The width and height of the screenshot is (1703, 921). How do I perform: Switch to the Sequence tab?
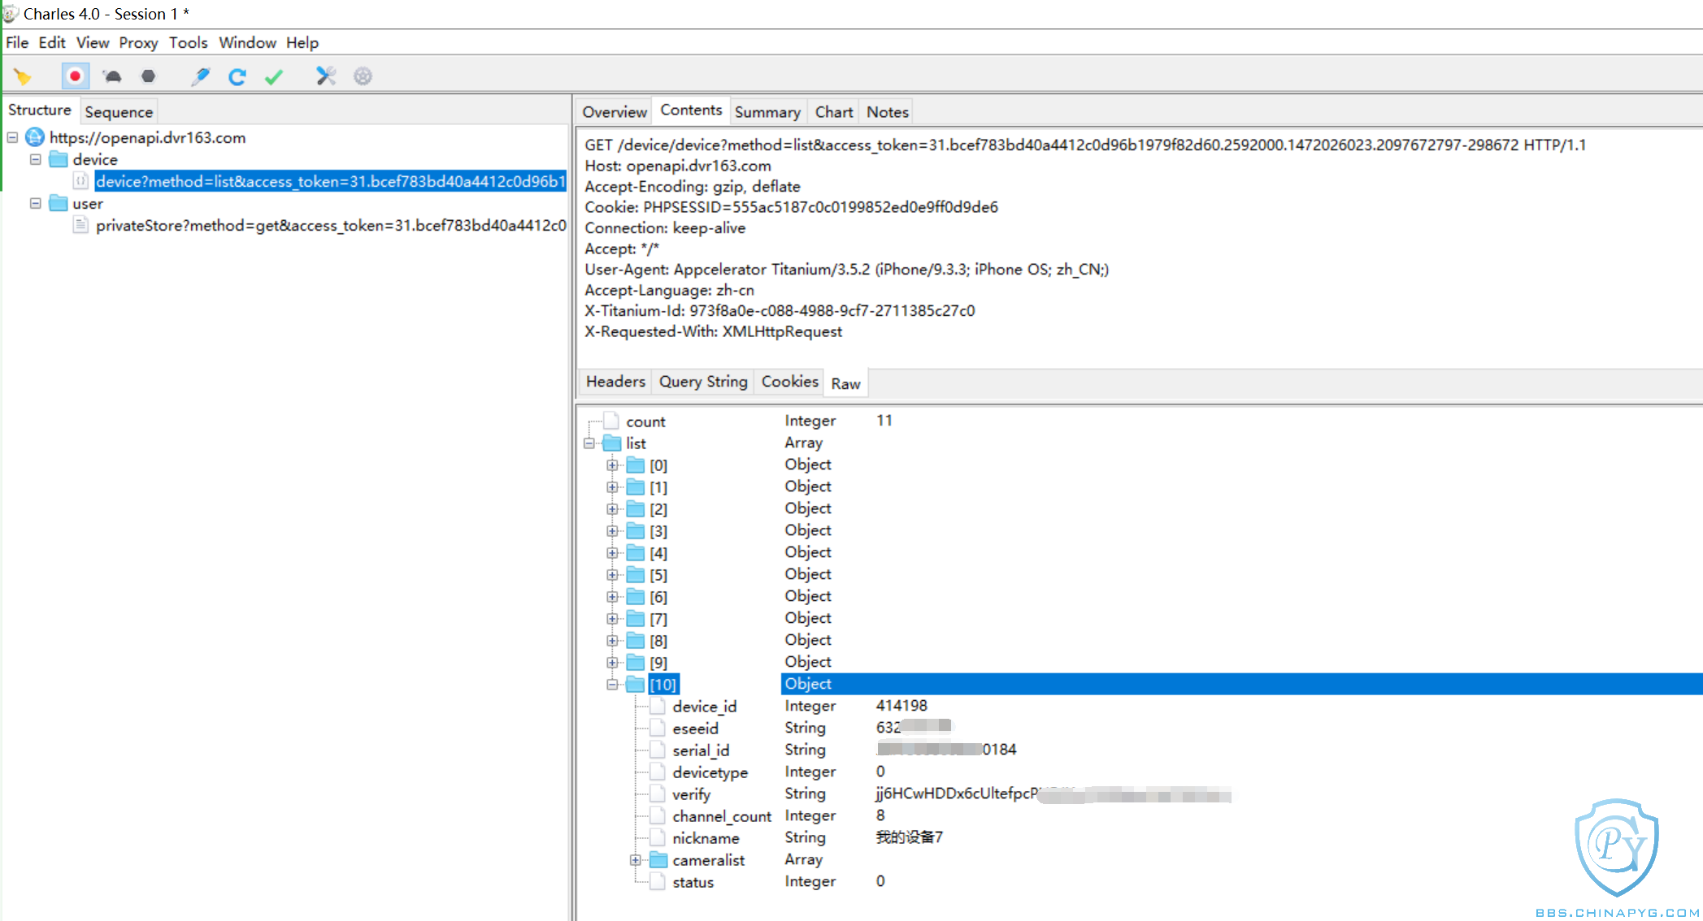coord(119,112)
